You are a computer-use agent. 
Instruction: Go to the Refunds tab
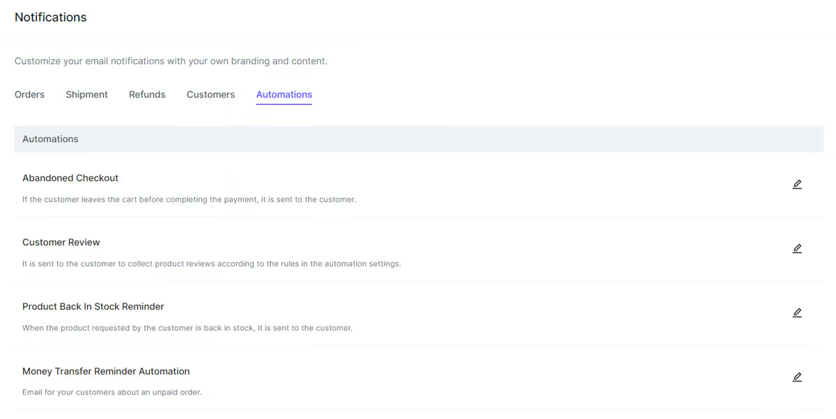(x=147, y=95)
